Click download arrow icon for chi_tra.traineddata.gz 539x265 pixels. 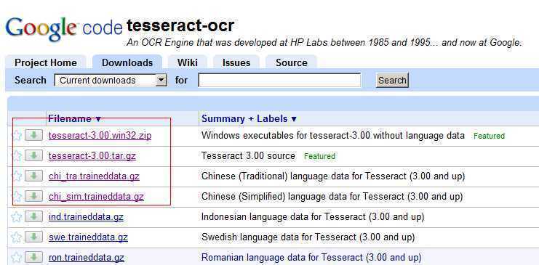coord(33,176)
